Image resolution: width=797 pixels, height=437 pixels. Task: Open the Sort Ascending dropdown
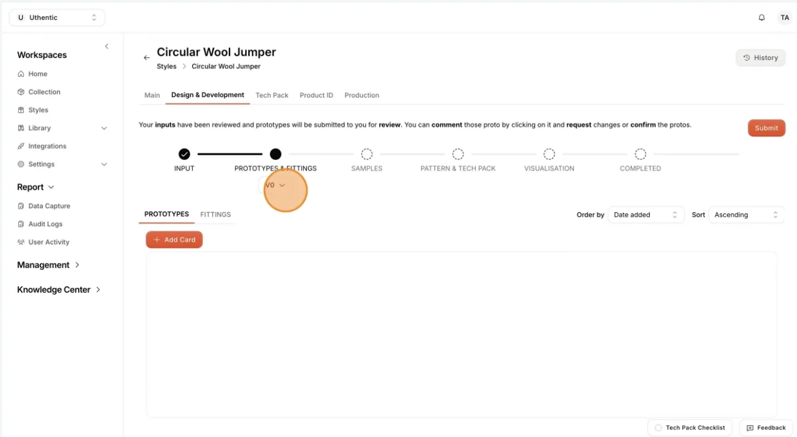[x=747, y=215]
